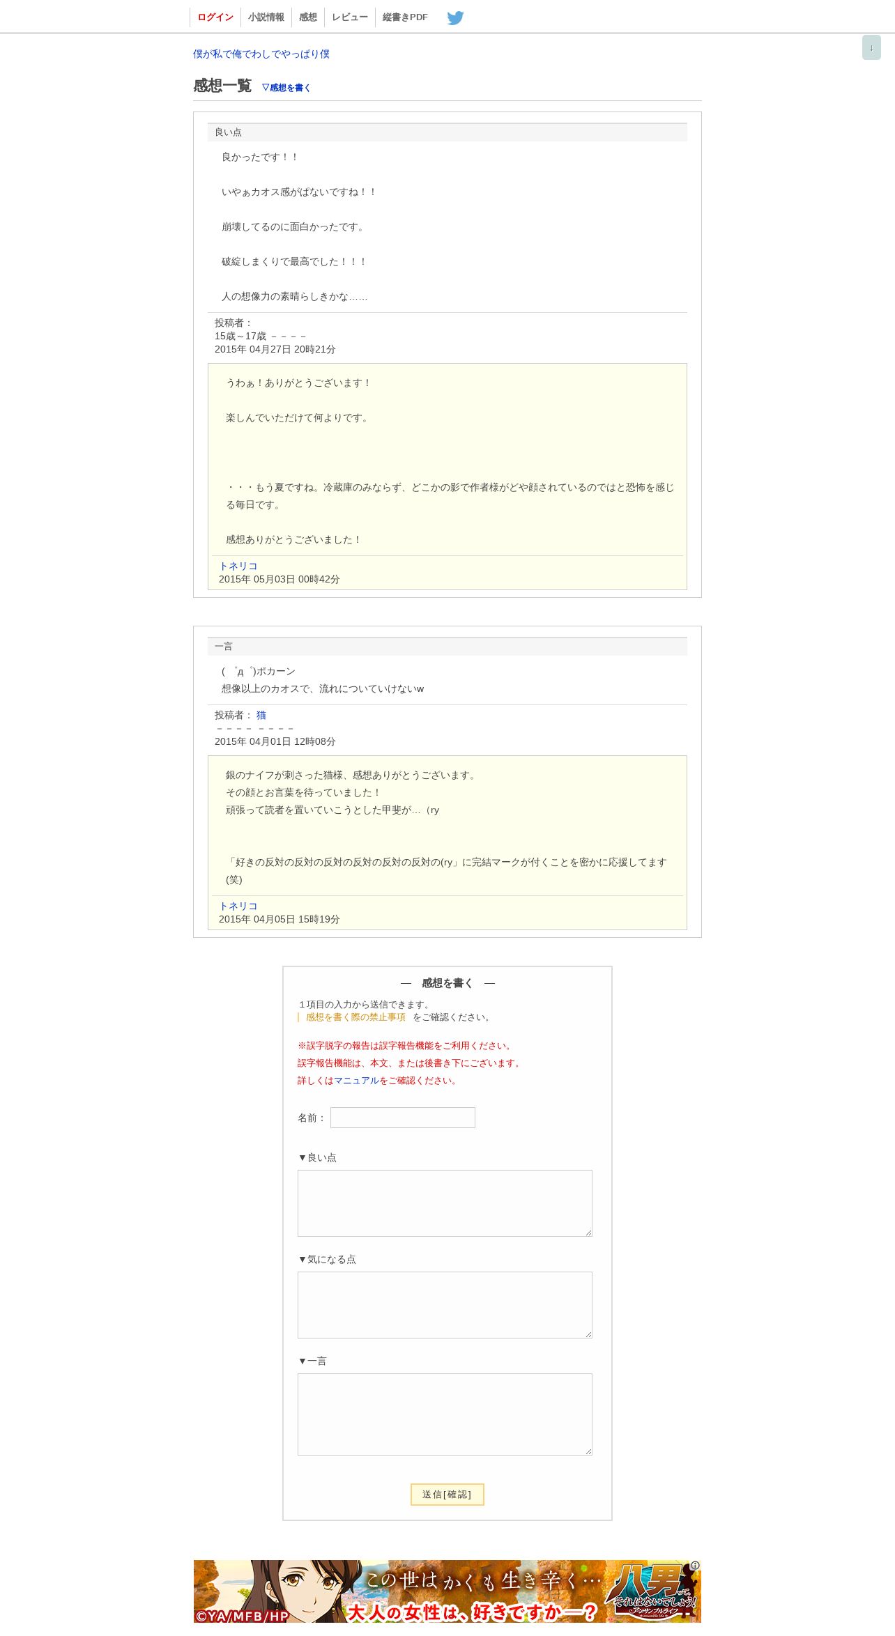This screenshot has height=1636, width=895.
Task: Open the マニュアル link
Action: pyautogui.click(x=356, y=1081)
